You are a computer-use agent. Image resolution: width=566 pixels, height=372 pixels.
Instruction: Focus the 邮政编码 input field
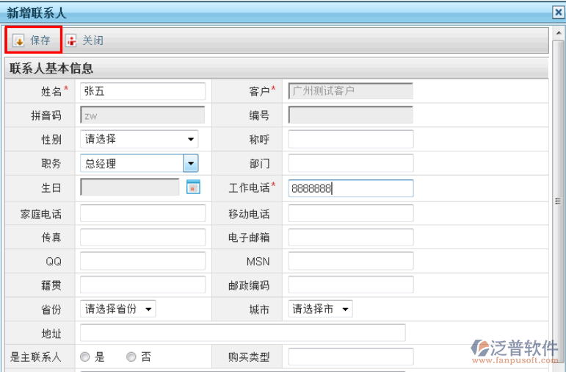point(350,285)
